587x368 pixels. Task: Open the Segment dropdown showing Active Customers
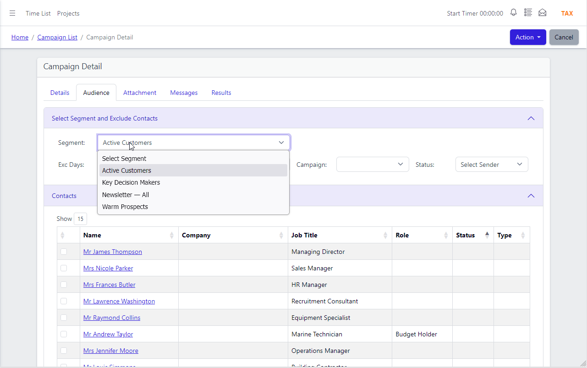click(x=194, y=143)
